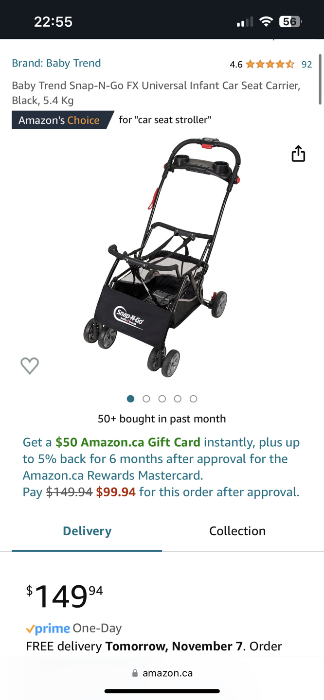Tap the star rating icons
Image resolution: width=324 pixels, height=700 pixels.
point(270,64)
